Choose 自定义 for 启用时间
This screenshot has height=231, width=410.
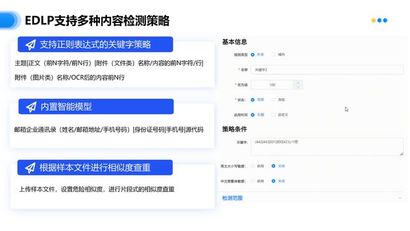(x=273, y=115)
